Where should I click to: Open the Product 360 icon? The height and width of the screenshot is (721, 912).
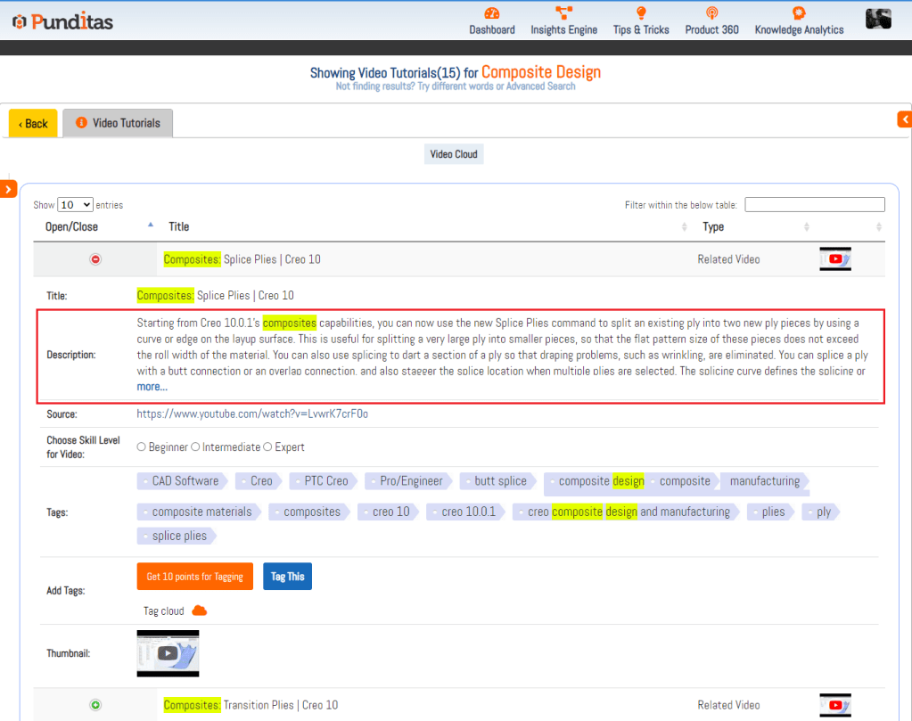[x=711, y=13]
